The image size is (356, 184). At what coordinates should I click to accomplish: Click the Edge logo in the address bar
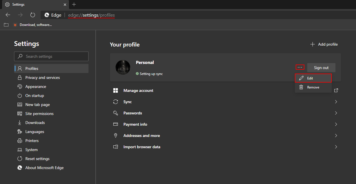click(47, 15)
